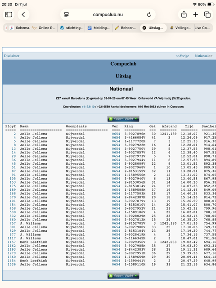Click the bottom Select Vlucht button
Image resolution: width=216 pixels, height=288 pixels.
[x=123, y=276]
